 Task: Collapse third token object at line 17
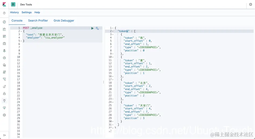coord(113,80)
